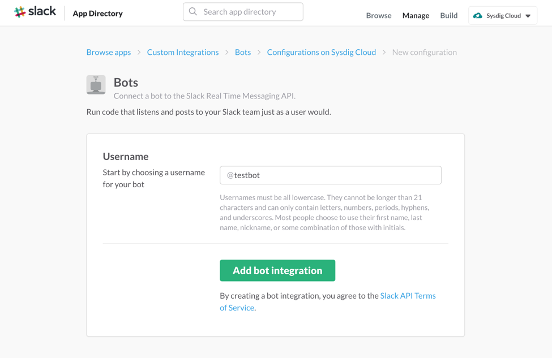Click the Bots breadcrumb link
Viewport: 552px width, 358px height.
(x=242, y=52)
